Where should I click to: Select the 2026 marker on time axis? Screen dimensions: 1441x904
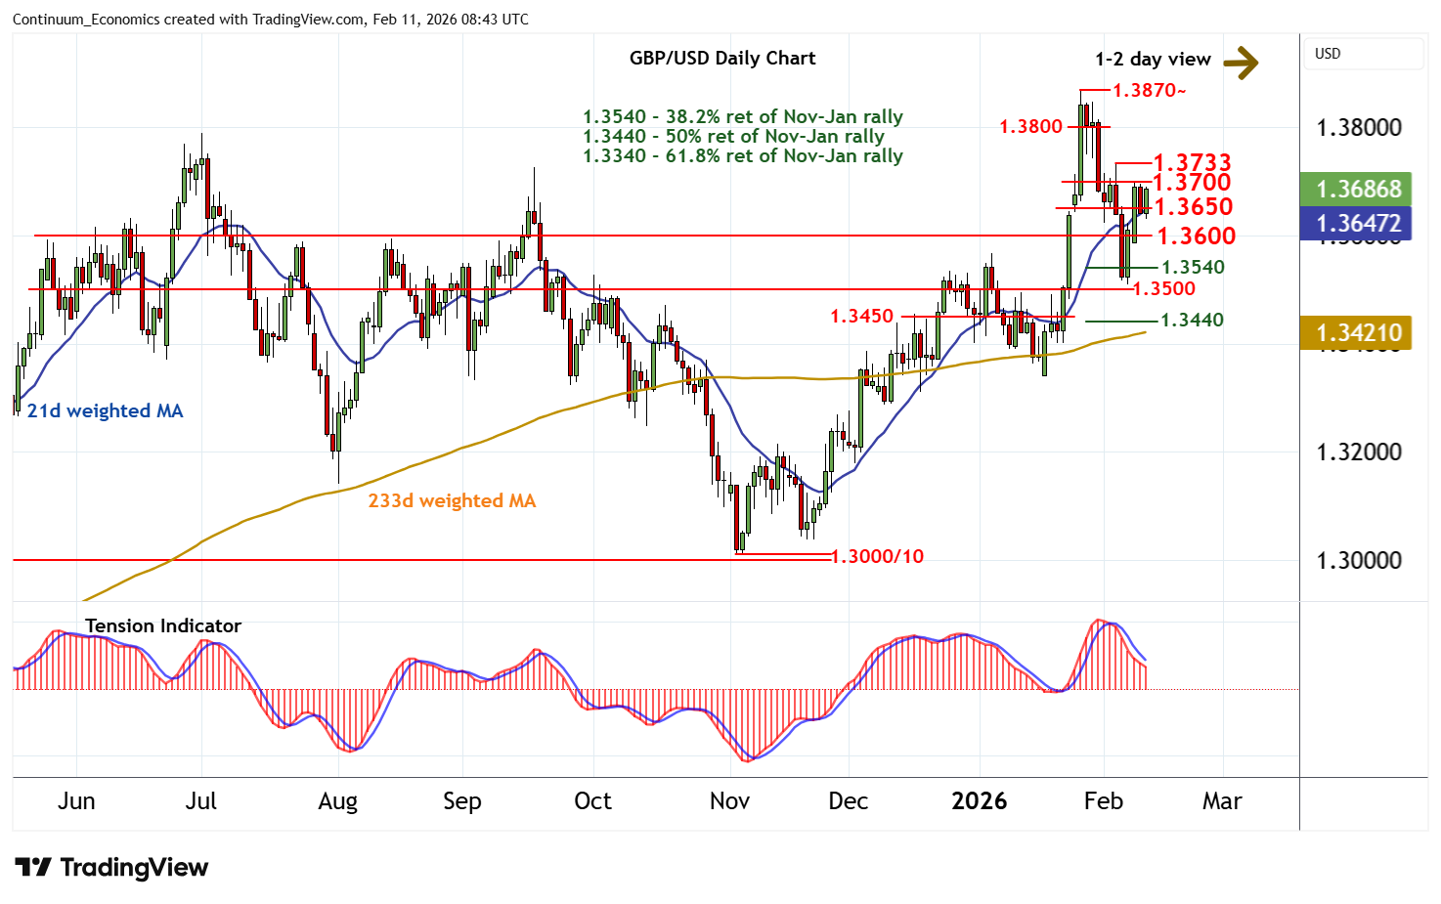click(x=979, y=801)
